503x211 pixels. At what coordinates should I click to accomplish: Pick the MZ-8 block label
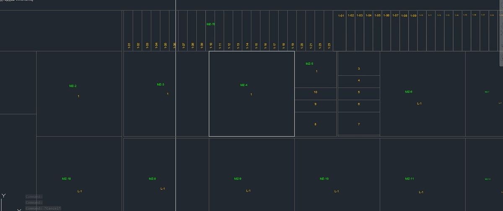tap(152, 179)
